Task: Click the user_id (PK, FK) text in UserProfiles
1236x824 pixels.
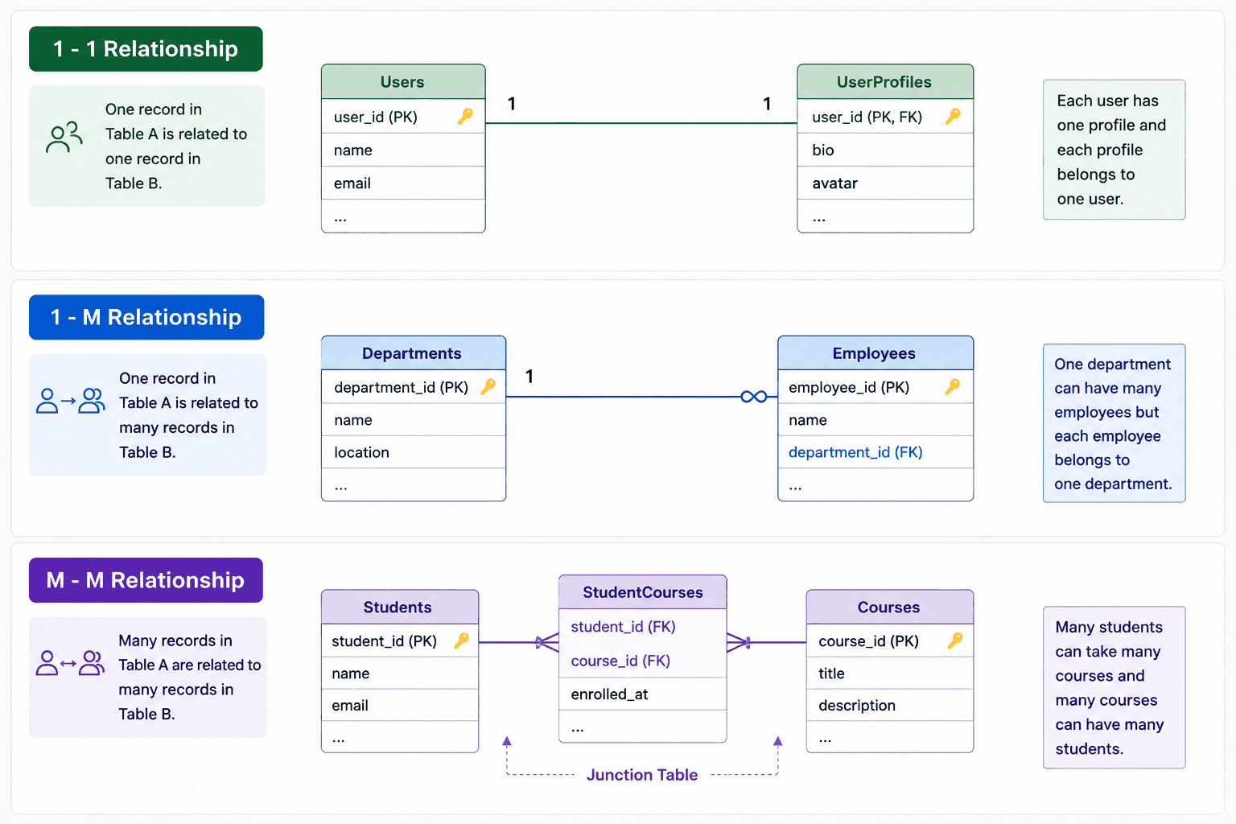Action: [x=867, y=117]
